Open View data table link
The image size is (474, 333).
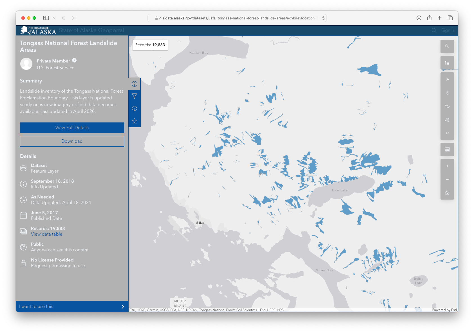pyautogui.click(x=46, y=234)
